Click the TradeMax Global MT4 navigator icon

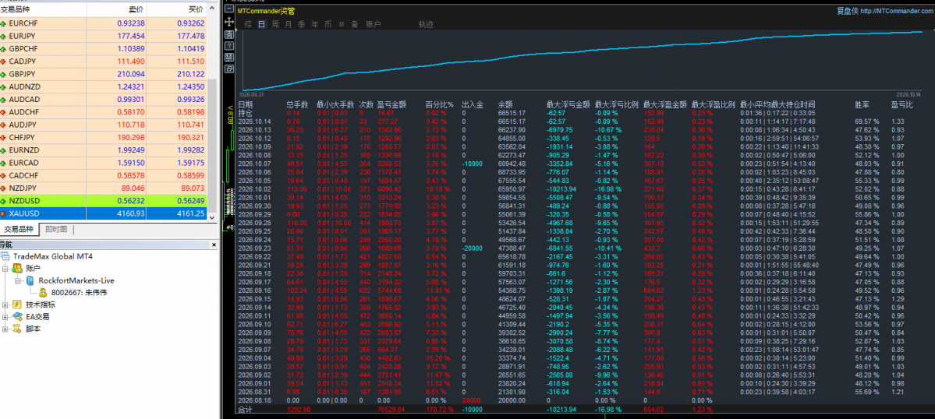point(5,256)
